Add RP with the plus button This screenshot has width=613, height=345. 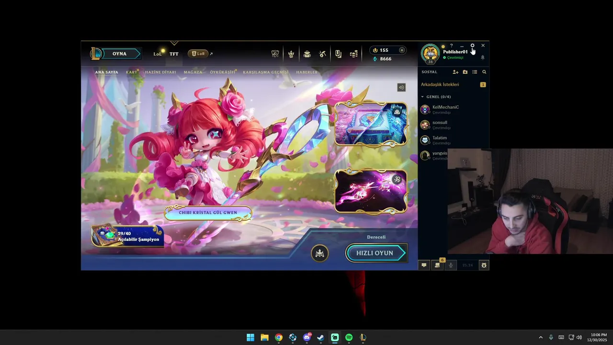coord(402,50)
